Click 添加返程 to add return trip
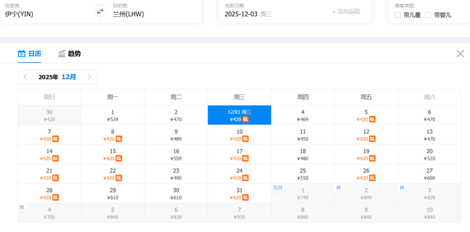The width and height of the screenshot is (470, 232). (x=346, y=11)
